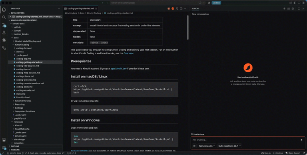Open the preview to the side icon

point(177,9)
